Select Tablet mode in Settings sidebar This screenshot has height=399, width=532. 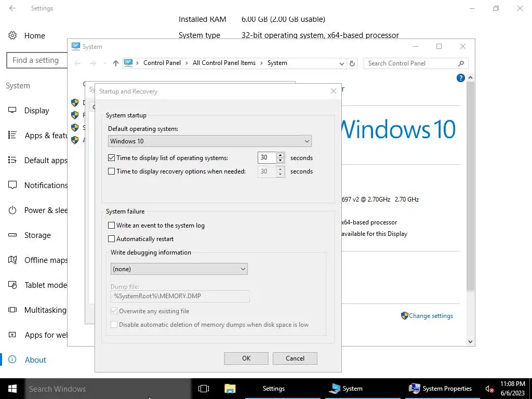(46, 285)
